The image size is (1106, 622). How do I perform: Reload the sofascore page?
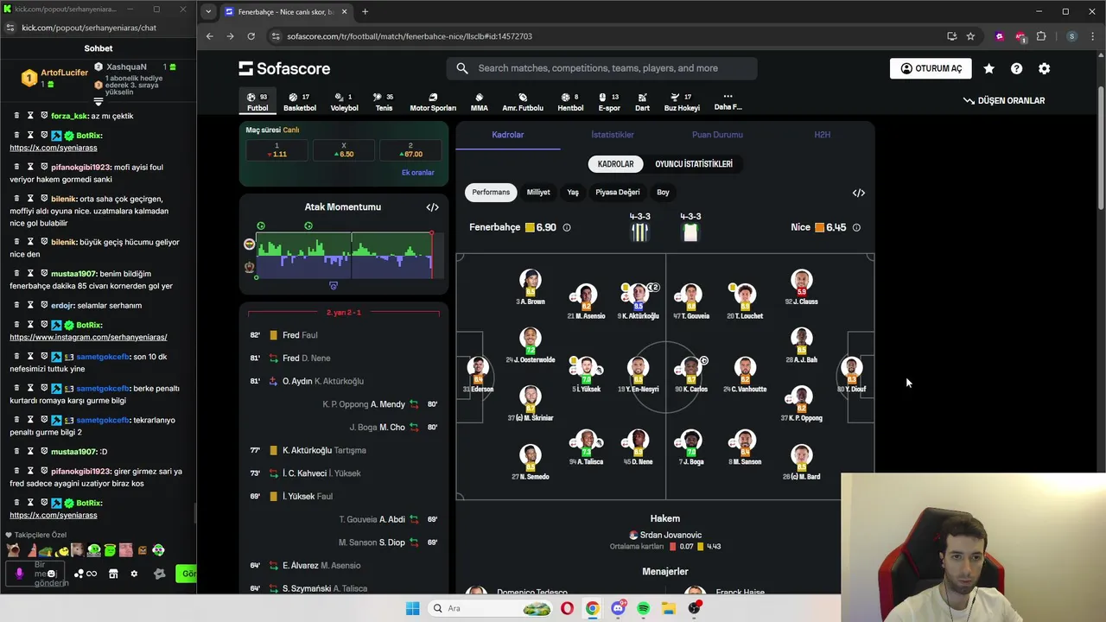coord(251,36)
